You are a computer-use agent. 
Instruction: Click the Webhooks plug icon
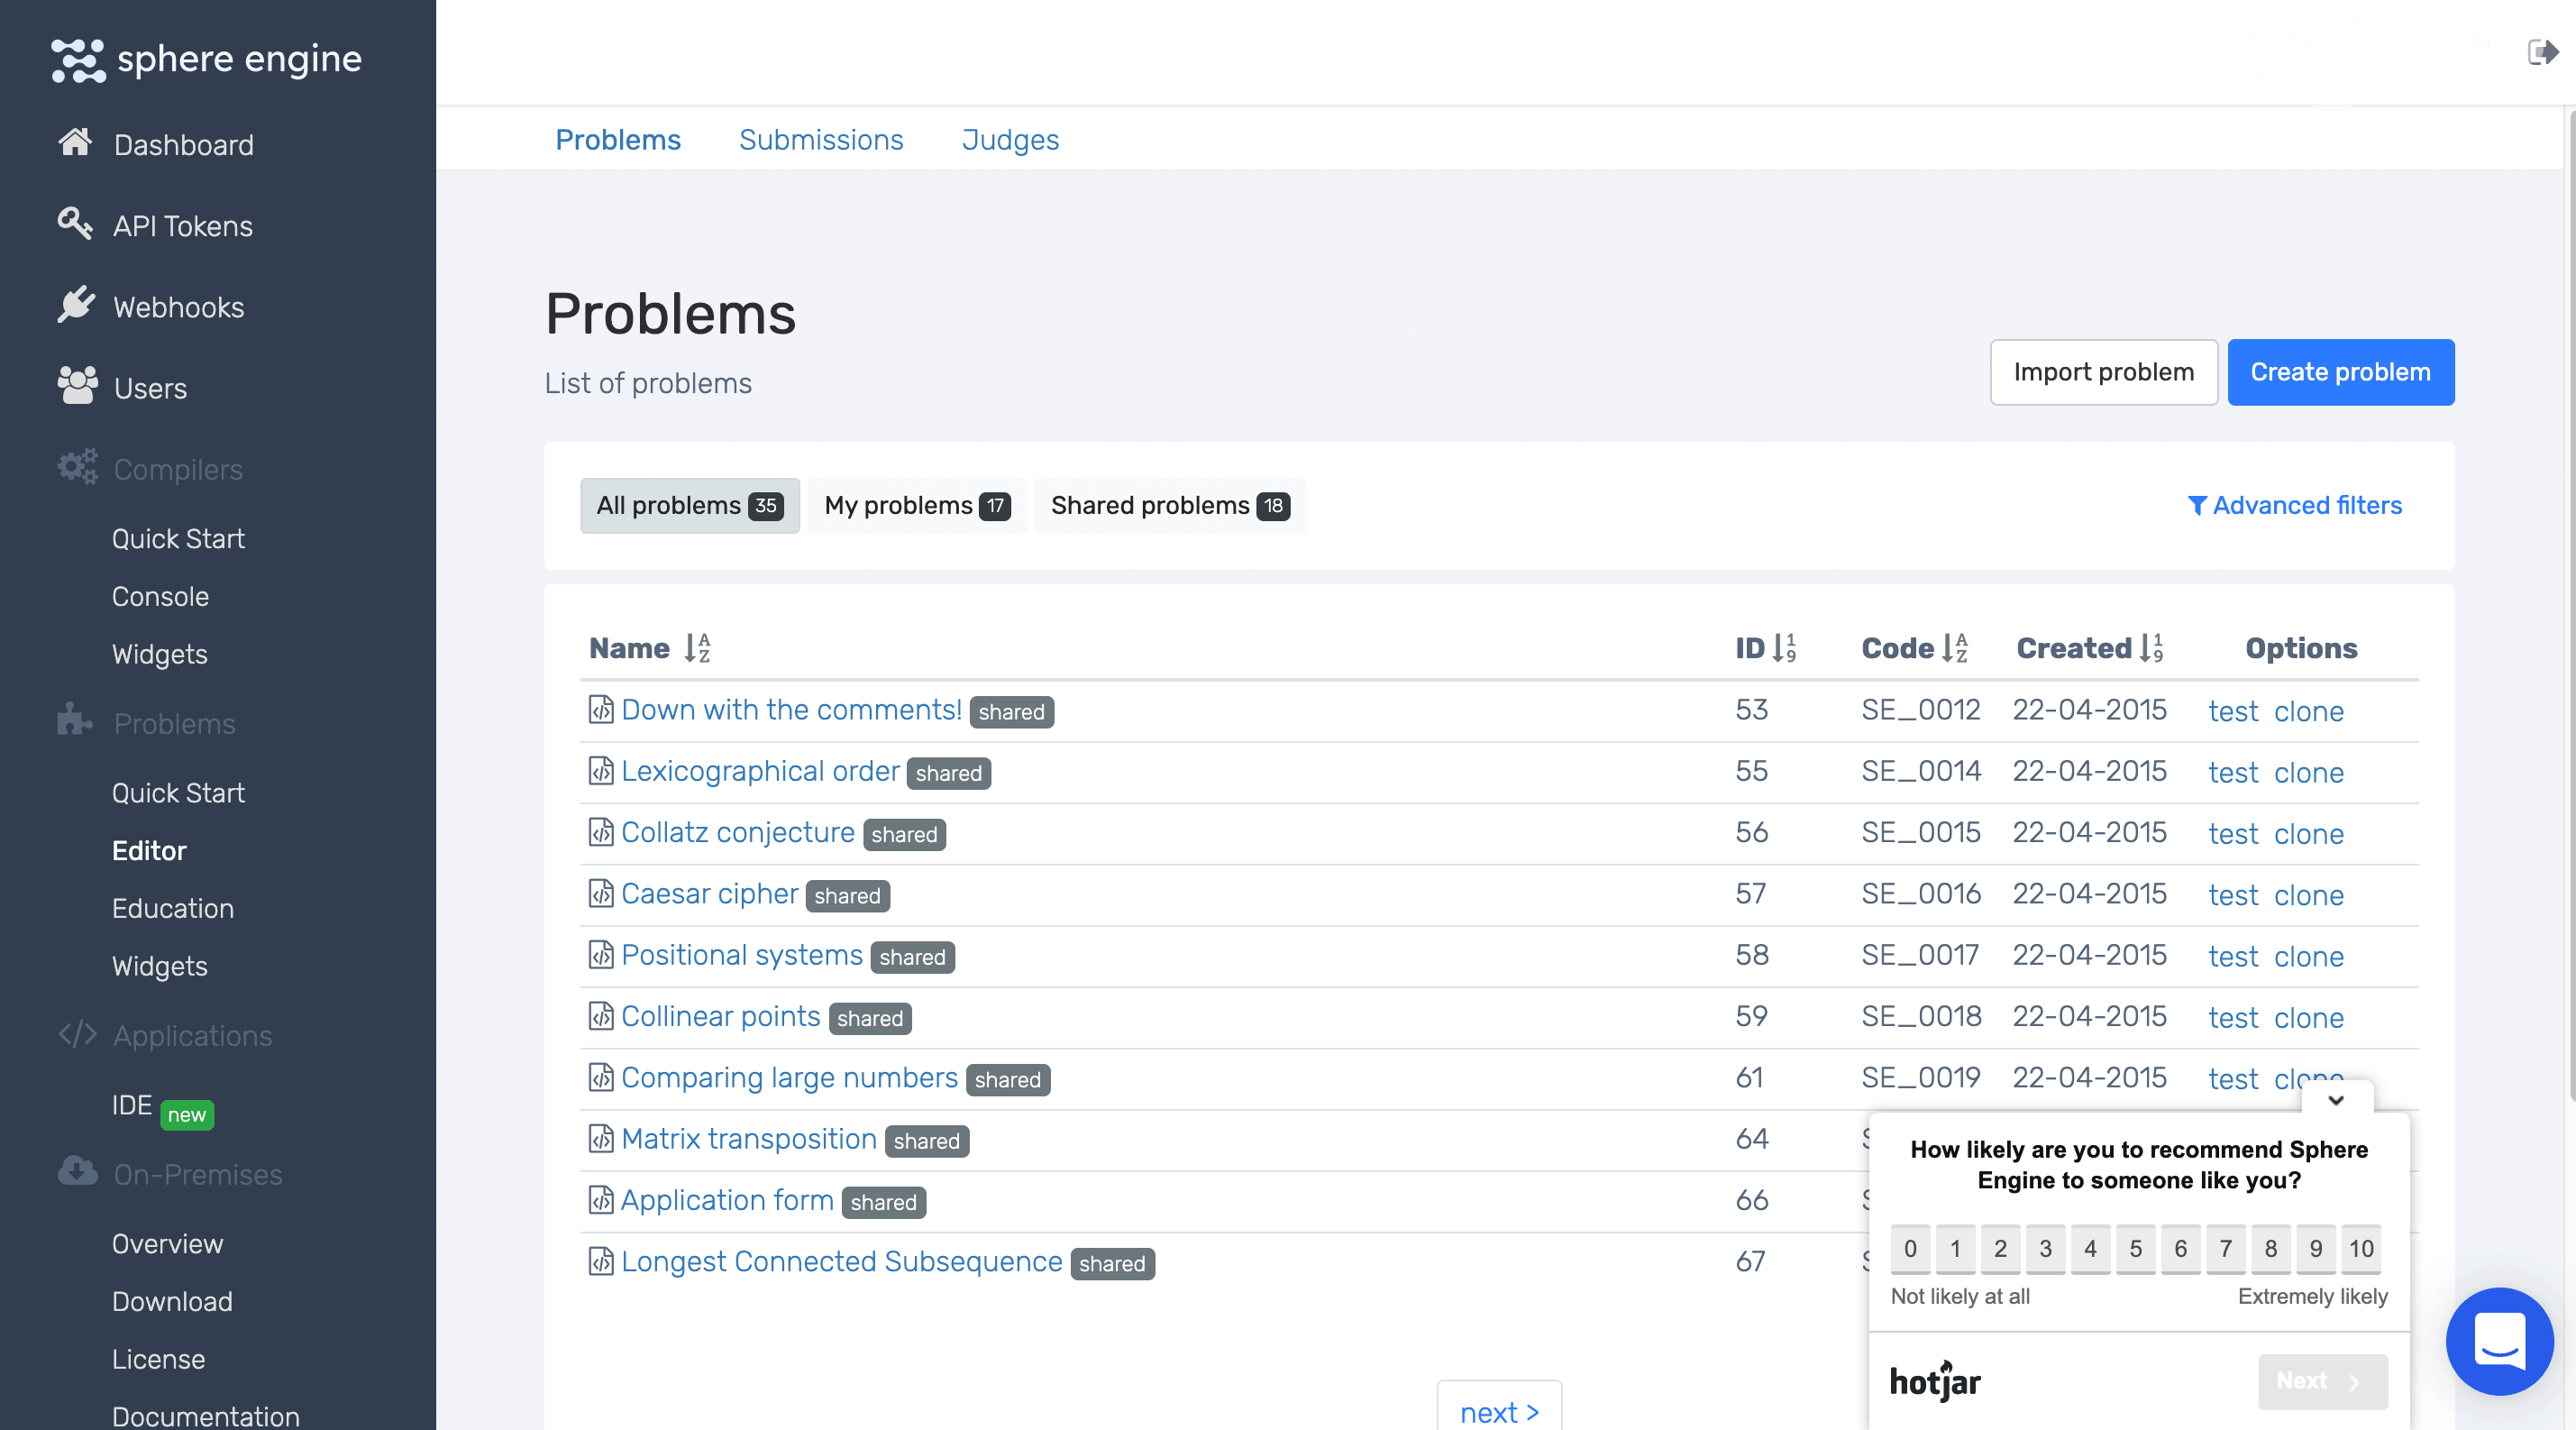click(x=75, y=304)
